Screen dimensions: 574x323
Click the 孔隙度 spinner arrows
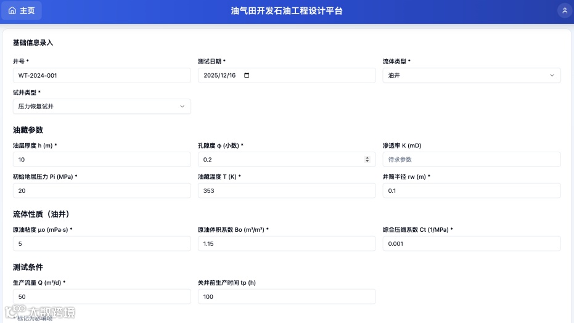(367, 160)
